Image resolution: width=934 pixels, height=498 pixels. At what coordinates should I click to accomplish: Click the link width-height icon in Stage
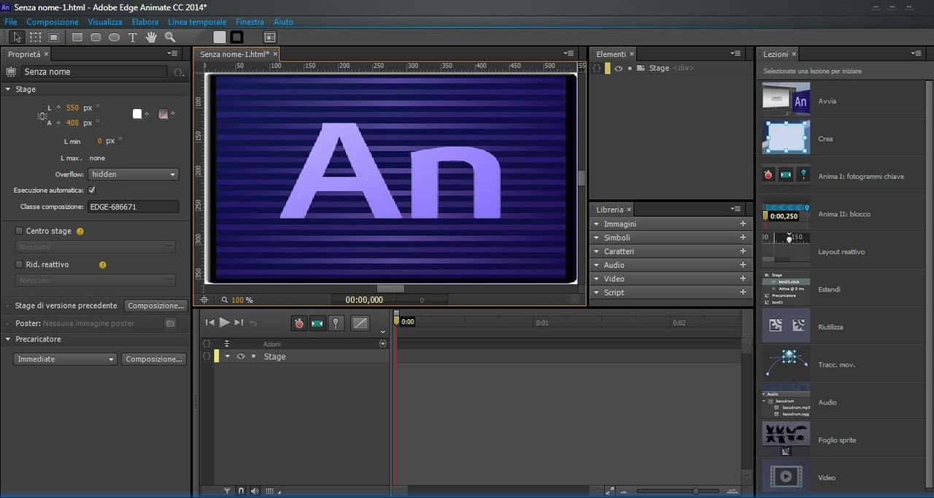coord(42,115)
